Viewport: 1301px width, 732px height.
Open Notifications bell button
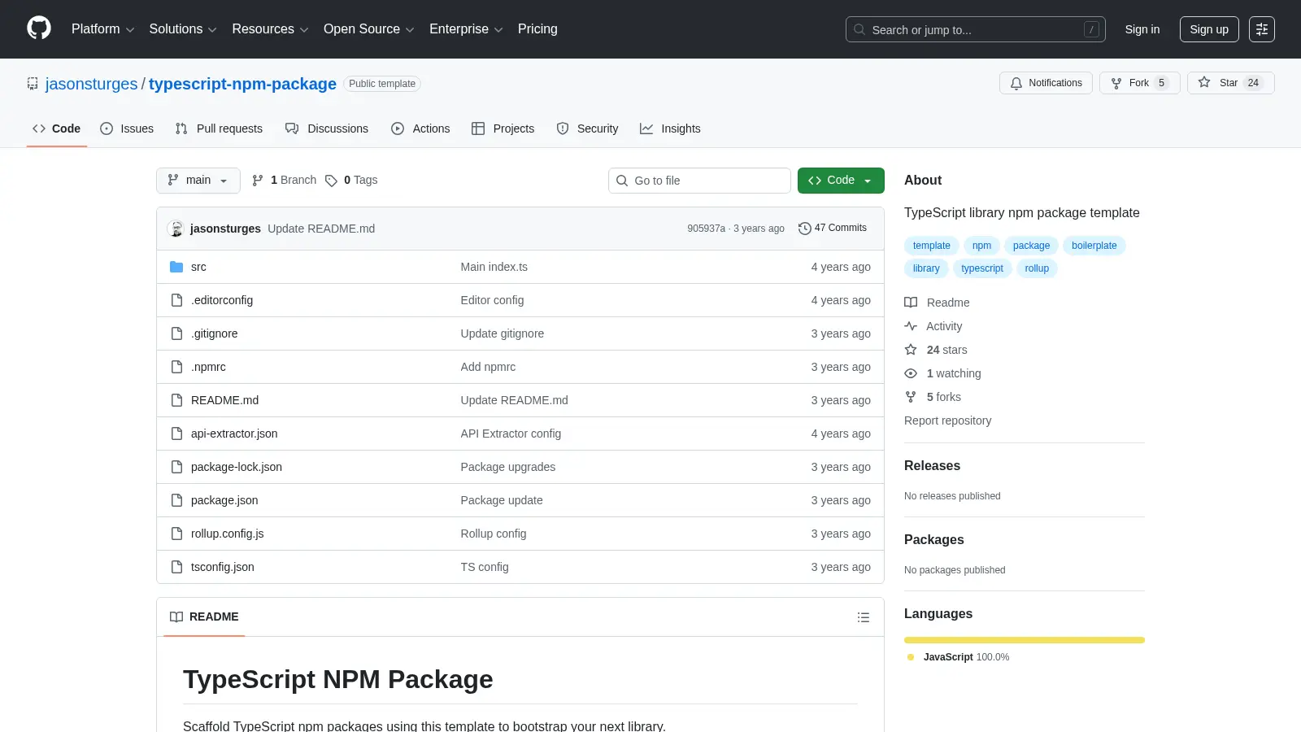[x=1046, y=83]
